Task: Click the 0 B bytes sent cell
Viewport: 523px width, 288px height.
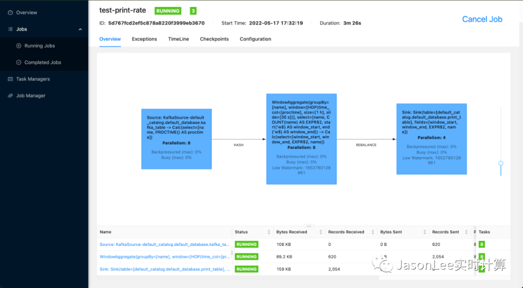Action: pos(383,244)
